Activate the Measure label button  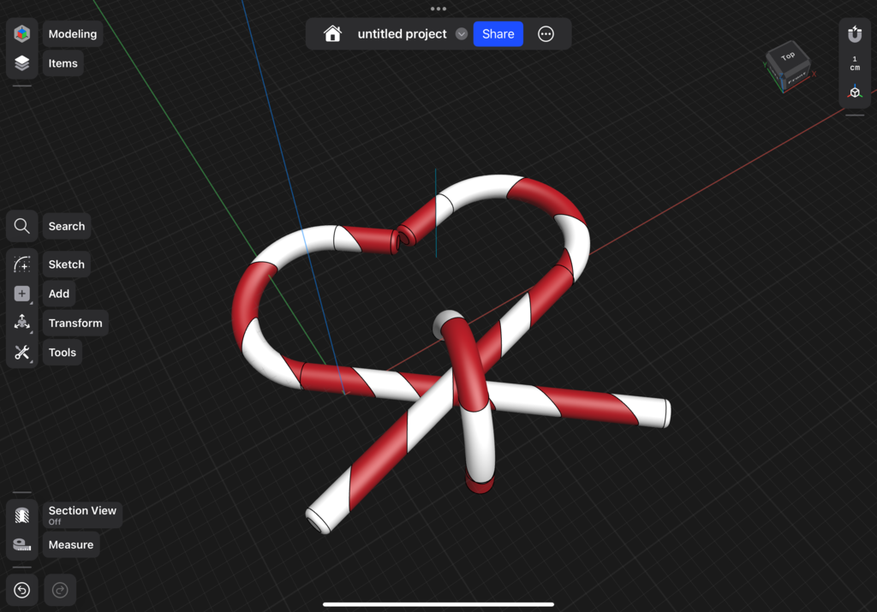71,544
